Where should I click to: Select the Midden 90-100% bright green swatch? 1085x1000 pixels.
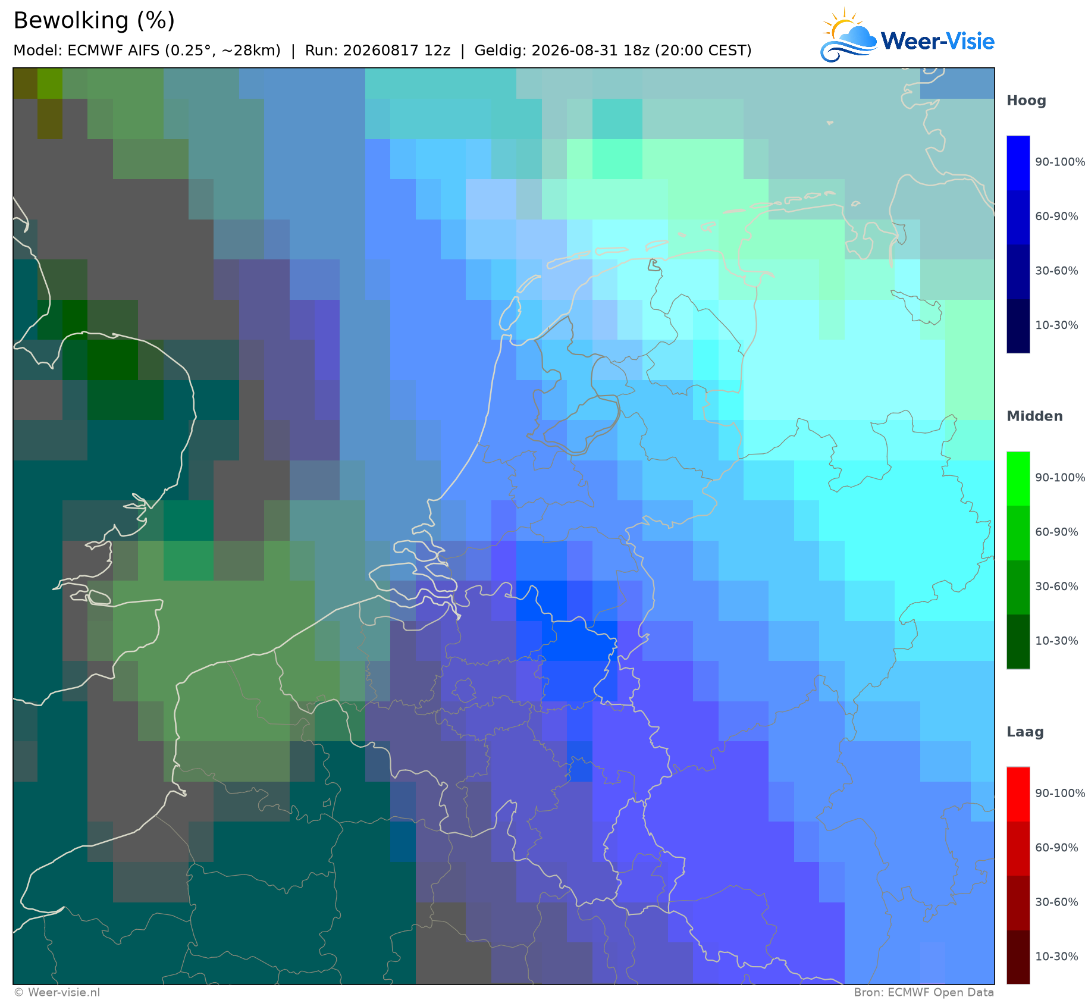[x=1018, y=479]
